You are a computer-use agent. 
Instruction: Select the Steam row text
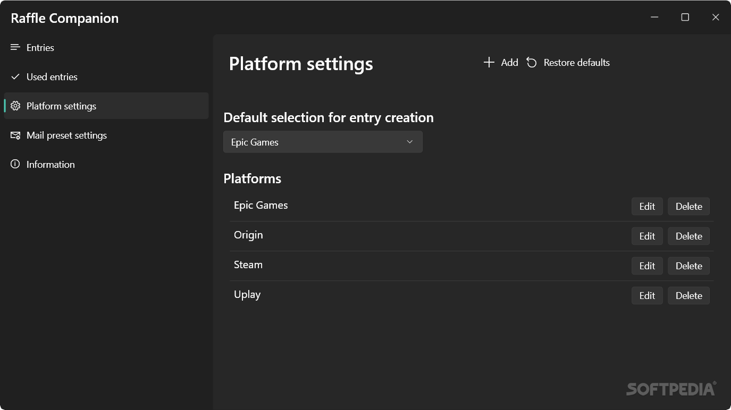pos(248,264)
